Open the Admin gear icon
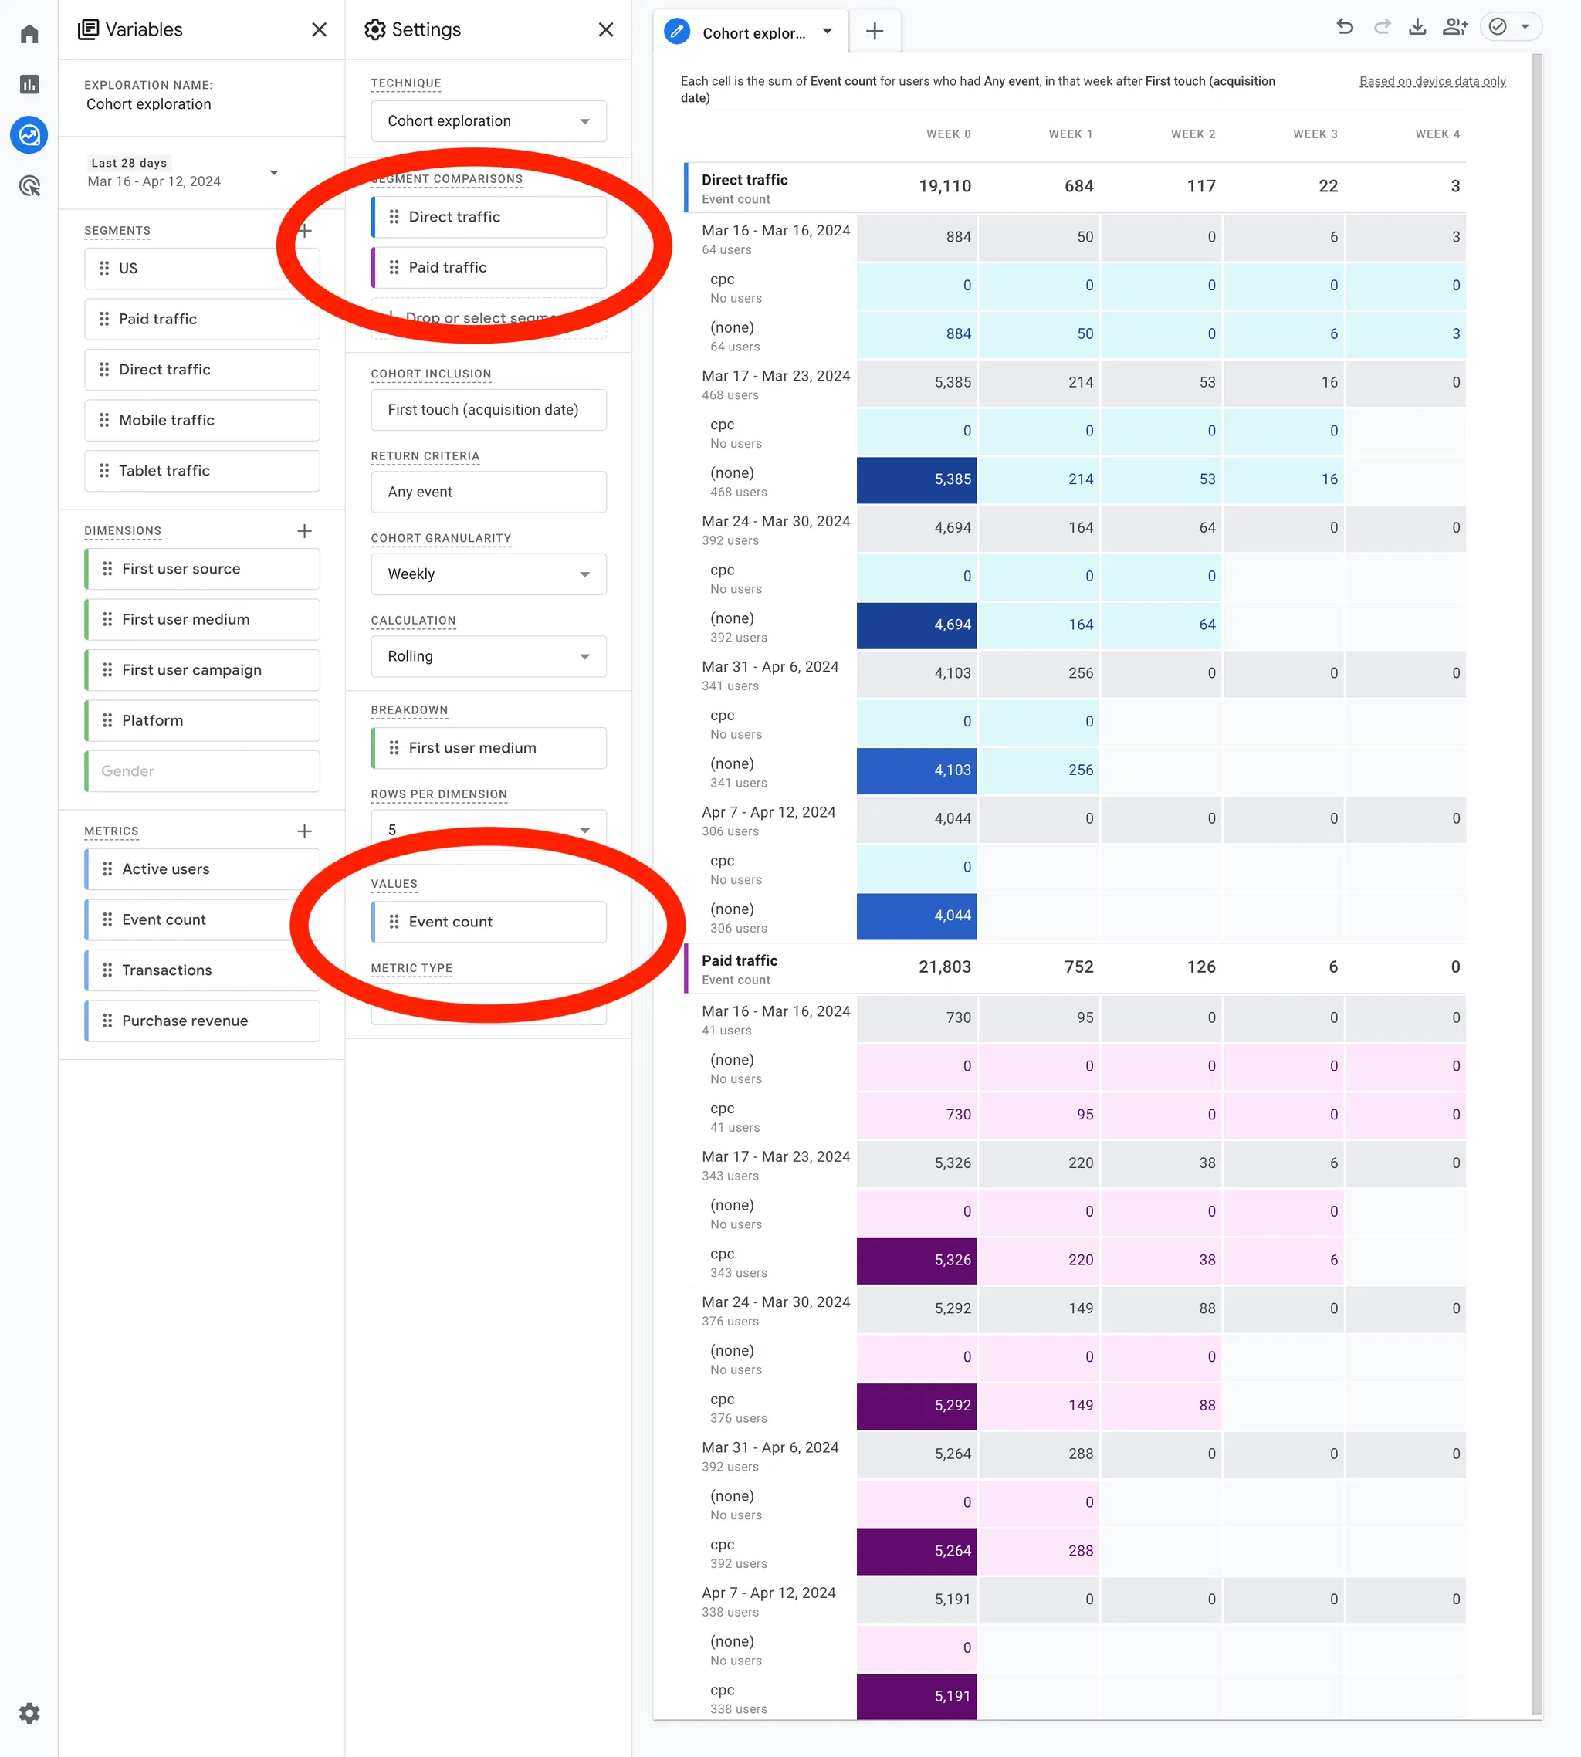 (x=29, y=1713)
